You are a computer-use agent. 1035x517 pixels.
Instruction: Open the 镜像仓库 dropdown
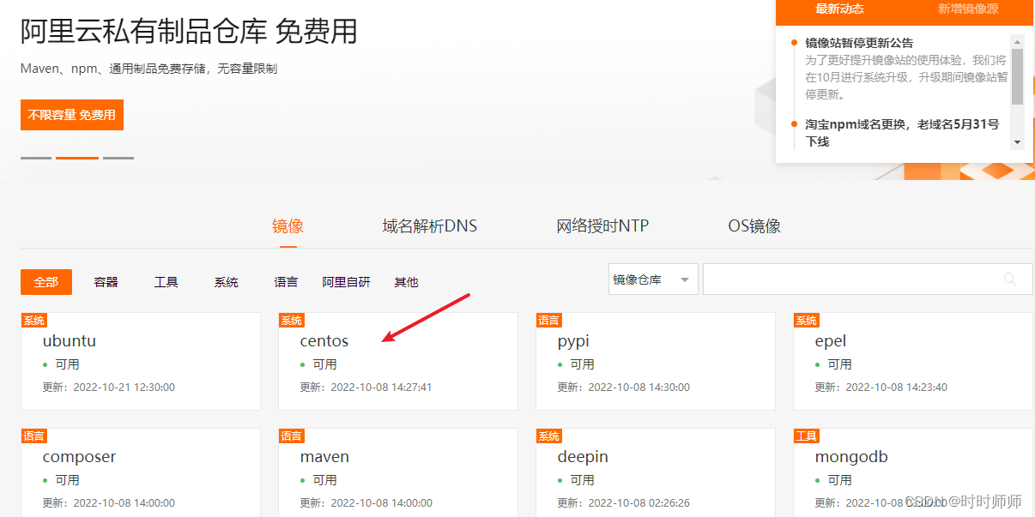tap(653, 280)
